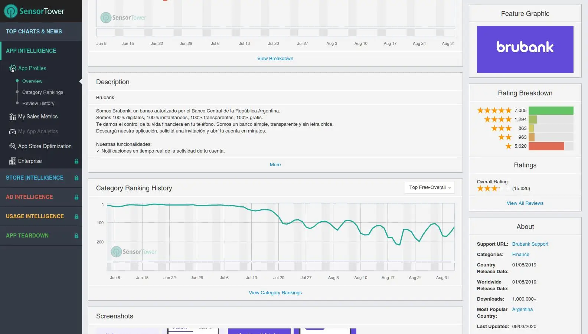Click the five-star rating row stars
This screenshot has width=588, height=334.
[x=494, y=110]
